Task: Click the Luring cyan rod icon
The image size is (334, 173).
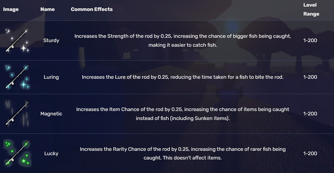Action: [x=17, y=77]
